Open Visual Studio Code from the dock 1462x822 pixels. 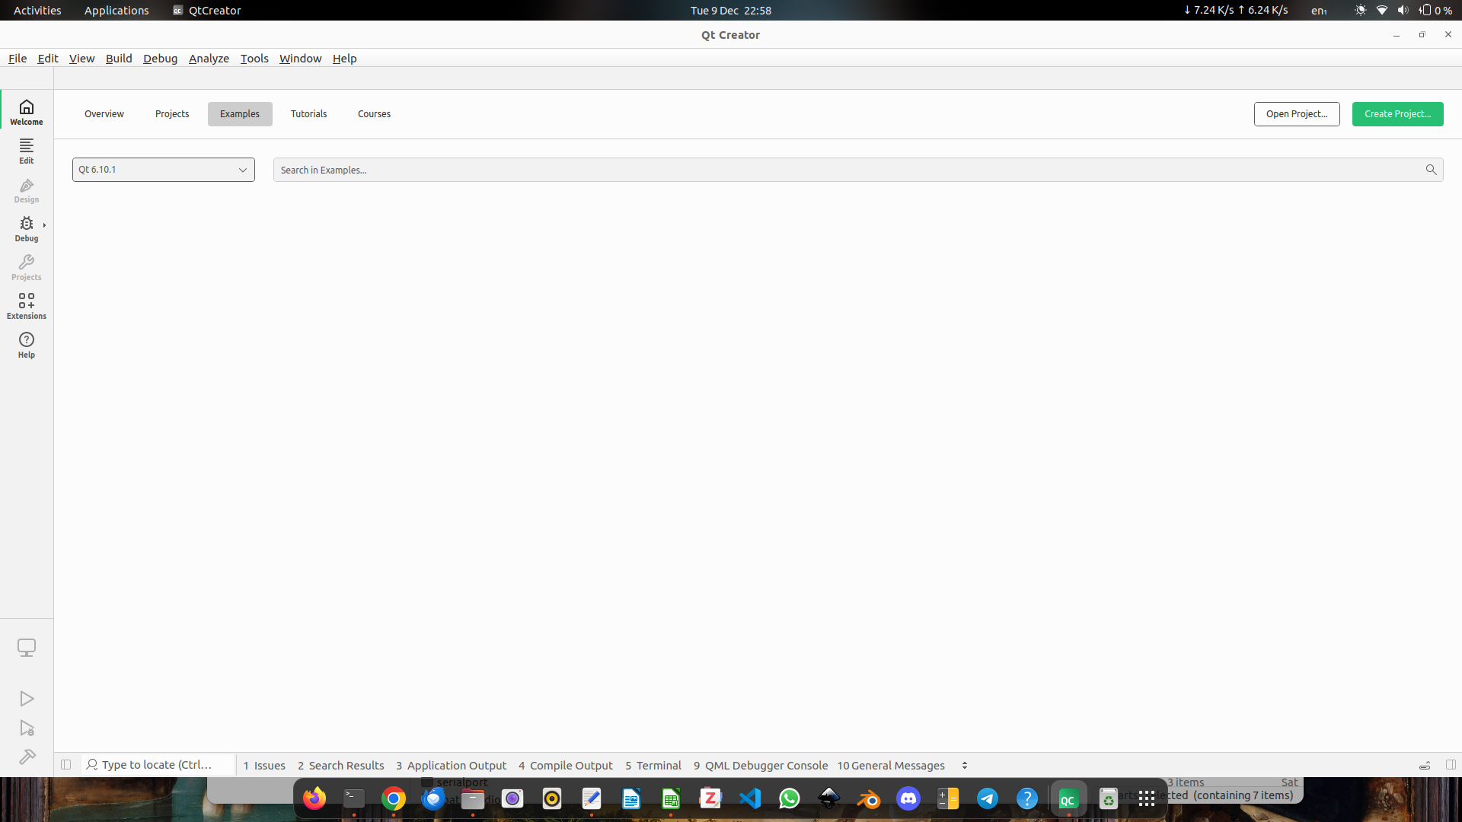750,798
